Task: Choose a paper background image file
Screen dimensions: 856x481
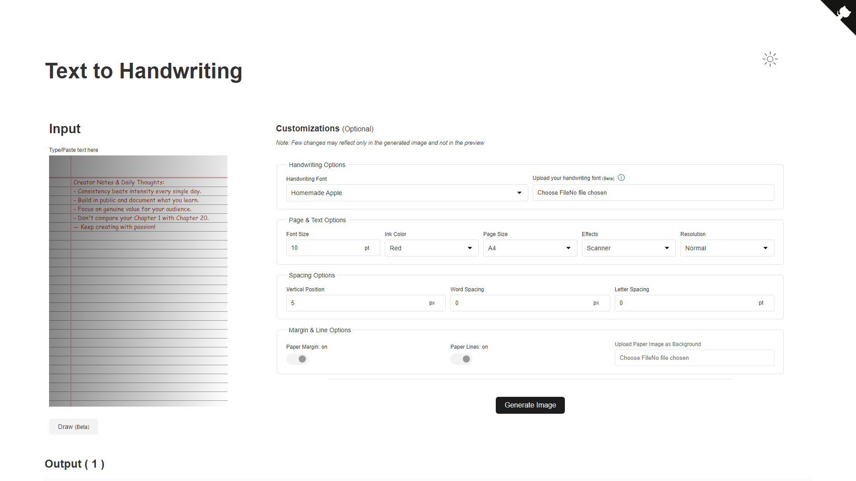Action: [x=694, y=358]
